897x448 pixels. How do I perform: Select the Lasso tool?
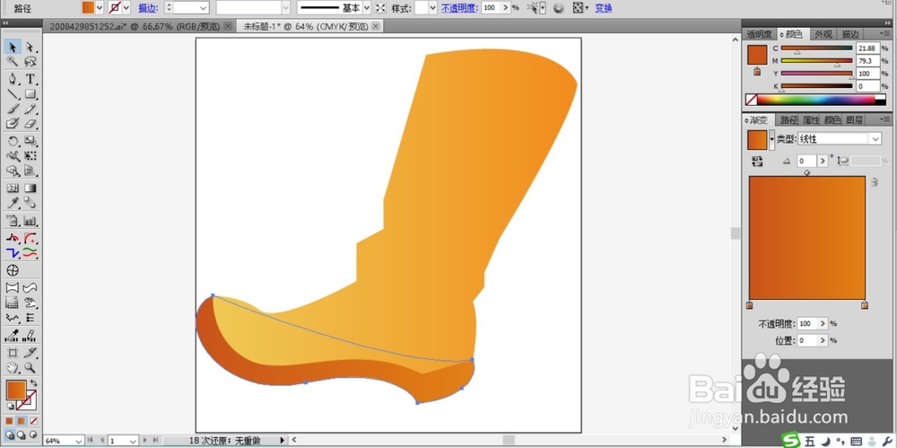pos(30,61)
